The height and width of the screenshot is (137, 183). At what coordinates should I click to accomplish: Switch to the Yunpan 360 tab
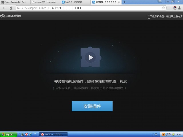[x=44, y=2]
